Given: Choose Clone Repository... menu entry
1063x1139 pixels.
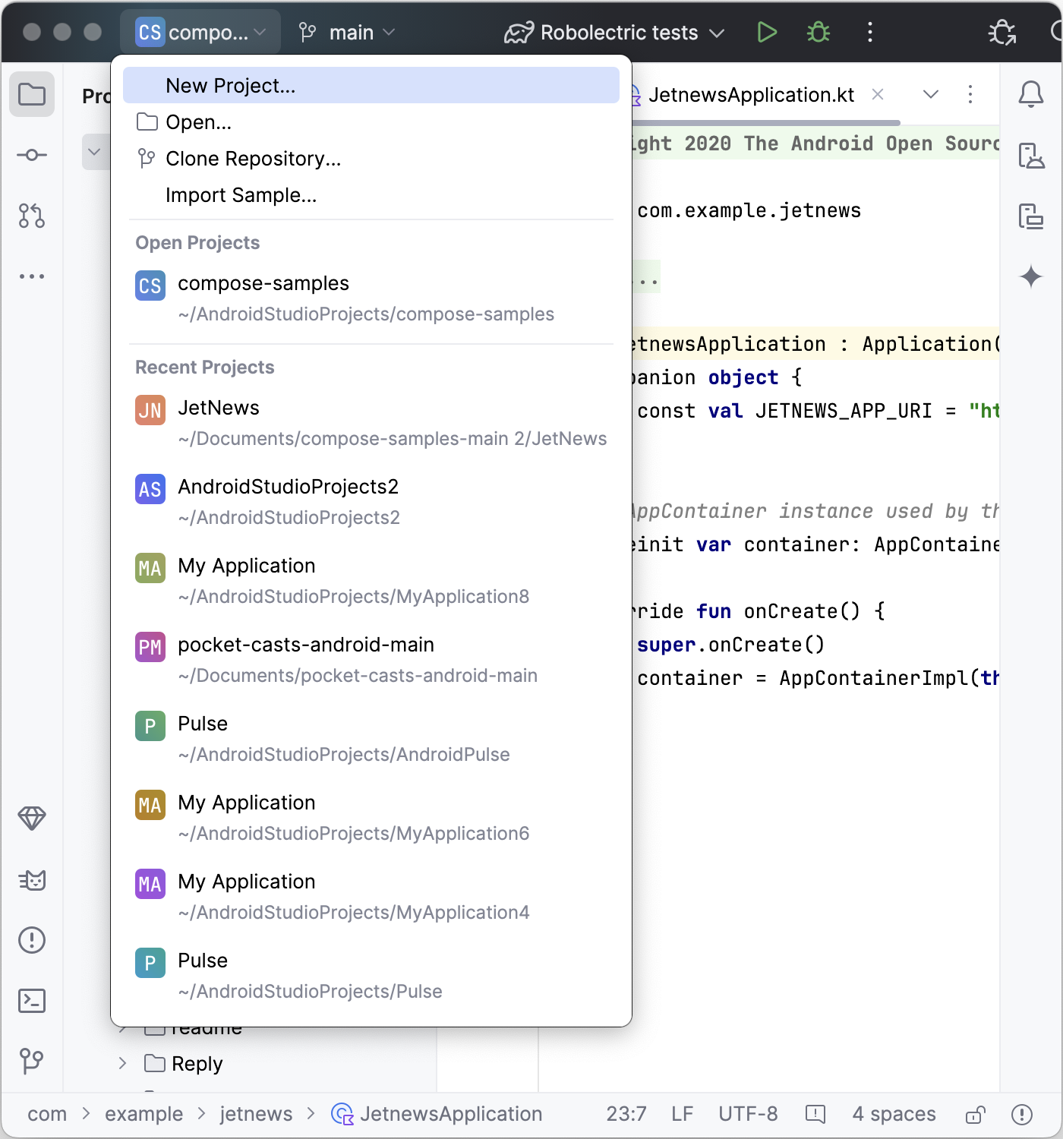Looking at the screenshot, I should 253,159.
